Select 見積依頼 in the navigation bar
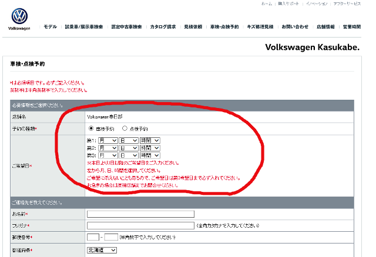Image resolution: width=376 pixels, height=257 pixels. point(193,26)
